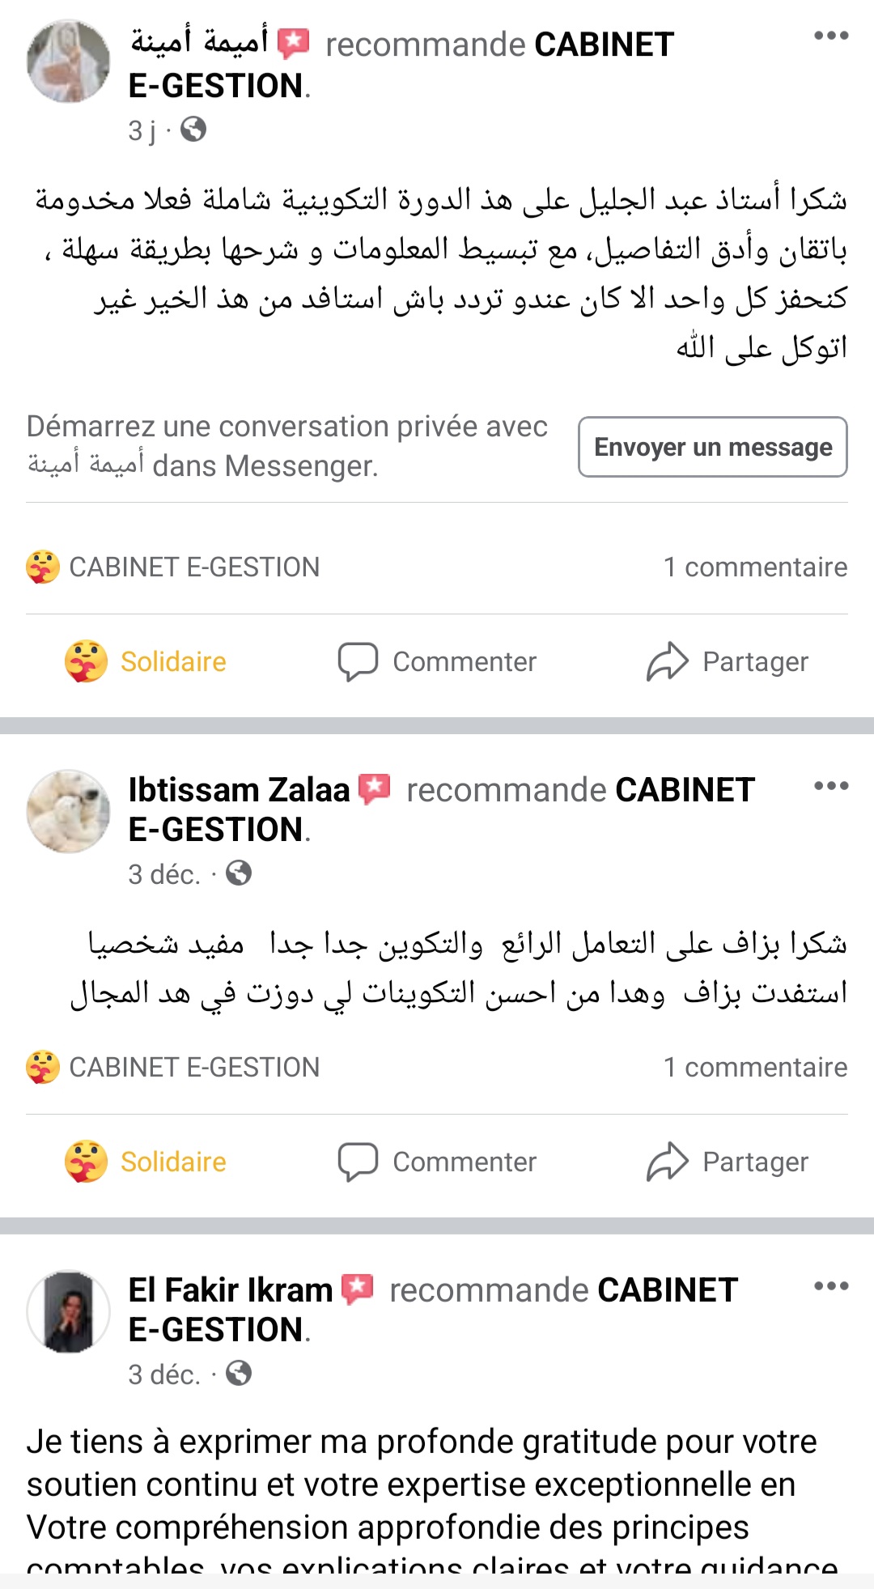874x1589 pixels.
Task: Open 1 commentaire on first recommendation
Action: pyautogui.click(x=755, y=567)
